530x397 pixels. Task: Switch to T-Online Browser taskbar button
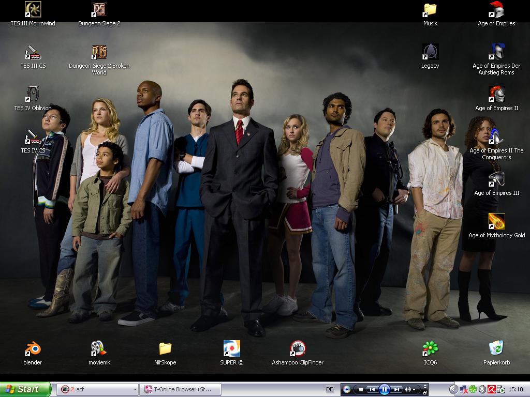pos(180,389)
